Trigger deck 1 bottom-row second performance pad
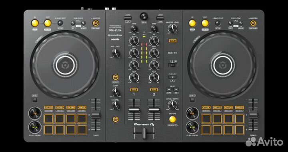The width and height of the screenshot is (288, 152). click(60, 130)
